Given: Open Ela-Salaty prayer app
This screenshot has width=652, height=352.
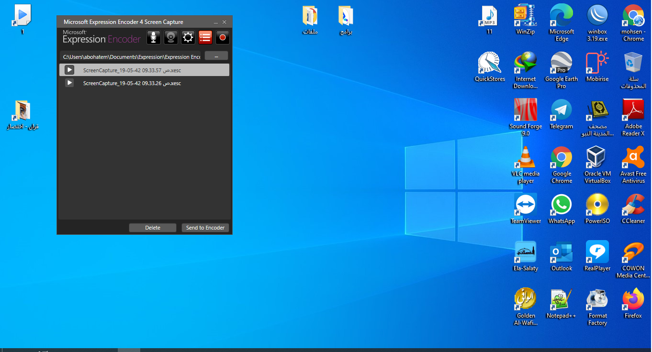Looking at the screenshot, I should coord(526,256).
